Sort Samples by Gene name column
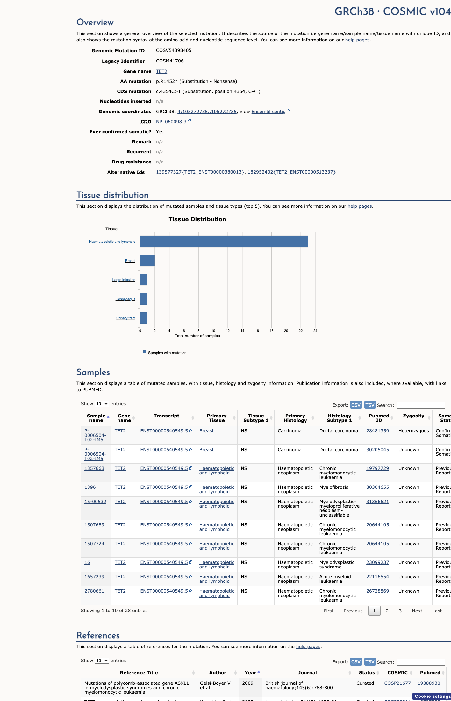Image resolution: width=451 pixels, height=701 pixels. [x=124, y=418]
